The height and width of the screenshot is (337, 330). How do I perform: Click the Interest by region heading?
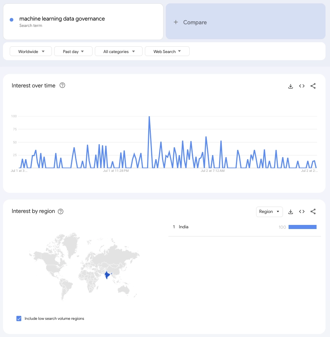[x=33, y=211]
